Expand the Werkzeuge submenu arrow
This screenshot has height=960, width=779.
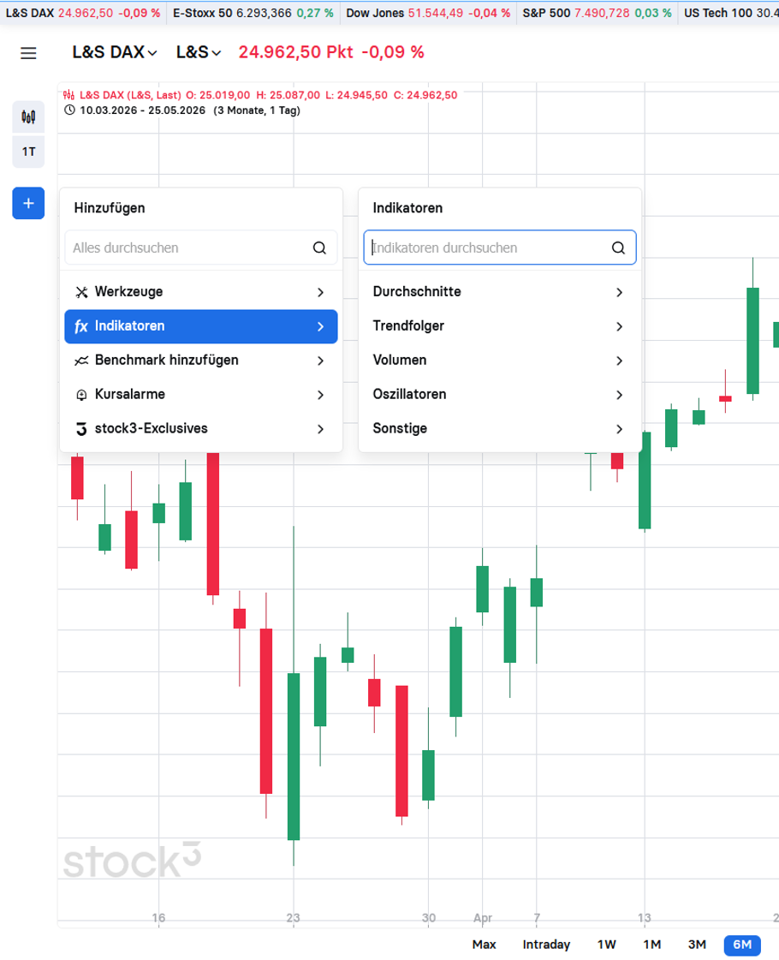coord(321,292)
